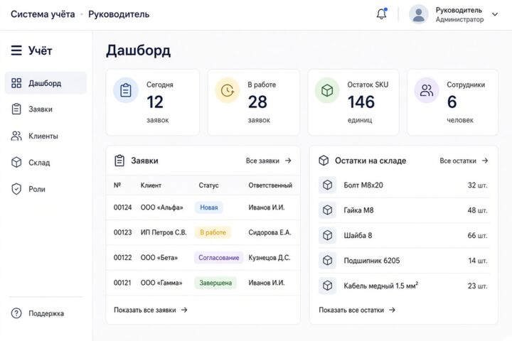Click the clock icon on В работе card
Screen dimensions: 512x341
click(228, 90)
